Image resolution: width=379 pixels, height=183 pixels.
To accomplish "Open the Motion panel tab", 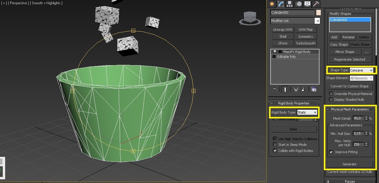I will tap(299, 4).
